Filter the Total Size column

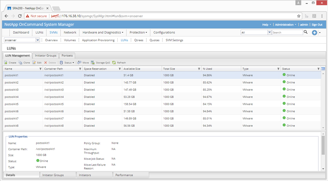tap(199, 69)
